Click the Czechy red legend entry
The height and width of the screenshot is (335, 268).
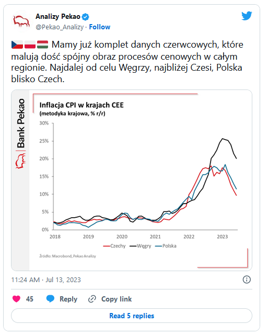pos(114,246)
